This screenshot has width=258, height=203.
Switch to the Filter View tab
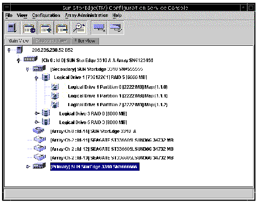(x=85, y=41)
